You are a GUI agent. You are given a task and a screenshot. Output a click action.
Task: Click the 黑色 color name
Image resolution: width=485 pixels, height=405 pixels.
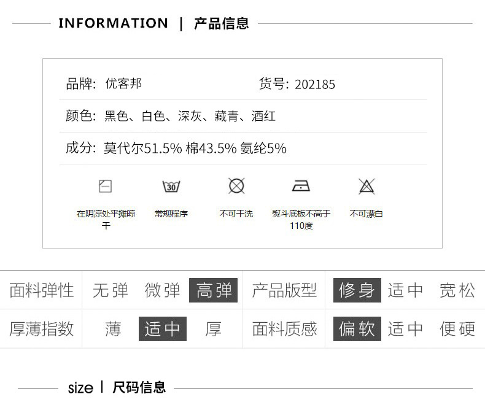pyautogui.click(x=116, y=116)
